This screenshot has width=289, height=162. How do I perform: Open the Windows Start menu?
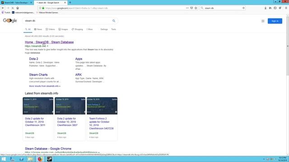tap(4, 159)
